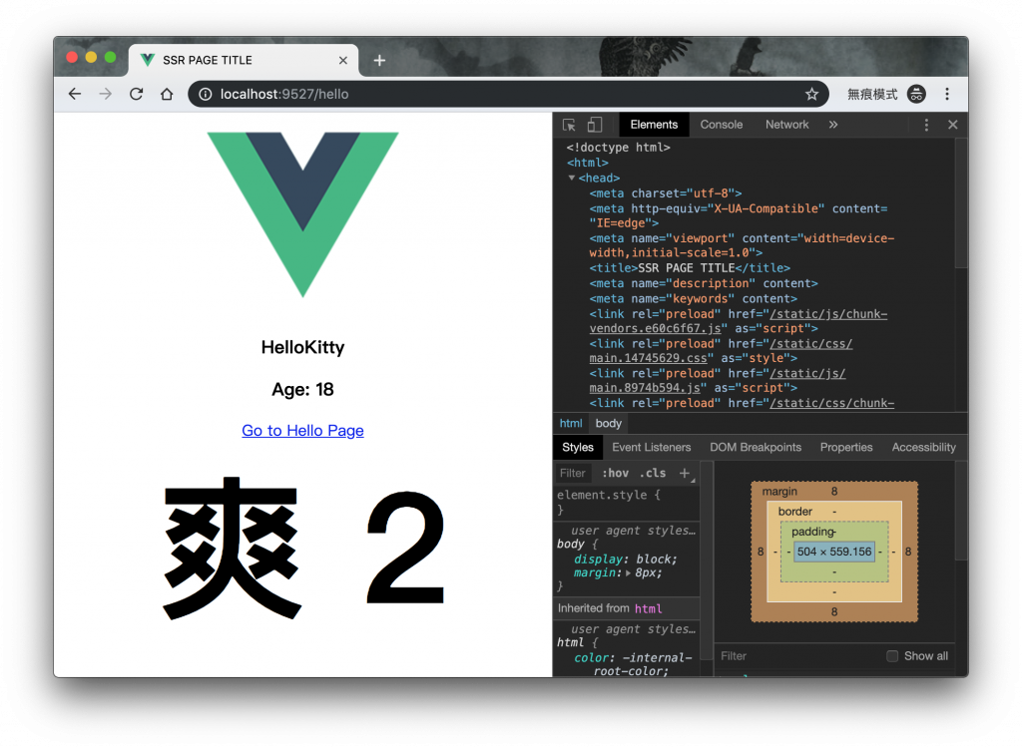Click the display: block declaration
Image resolution: width=1022 pixels, height=748 pixels.
pyautogui.click(x=625, y=560)
